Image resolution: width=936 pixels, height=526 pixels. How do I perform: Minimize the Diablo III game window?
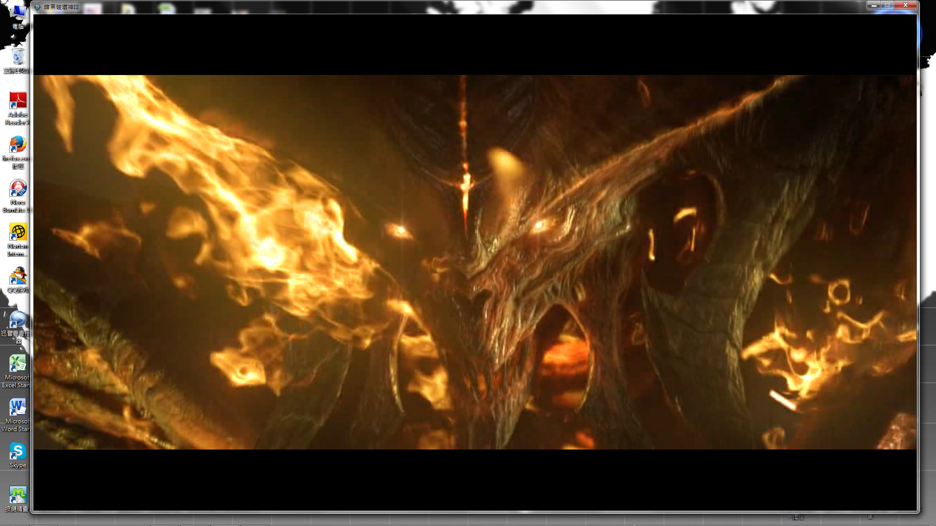(874, 5)
